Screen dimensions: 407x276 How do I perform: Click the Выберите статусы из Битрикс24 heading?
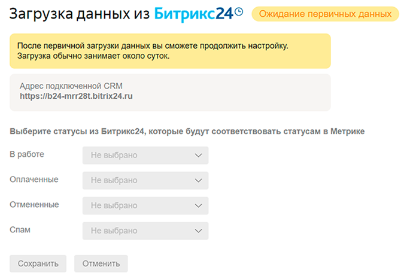pyautogui.click(x=187, y=131)
